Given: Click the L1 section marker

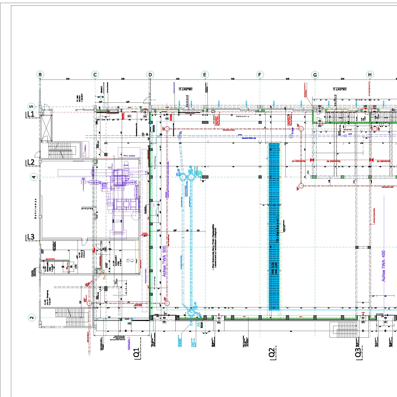Looking at the screenshot, I should coord(31,114).
